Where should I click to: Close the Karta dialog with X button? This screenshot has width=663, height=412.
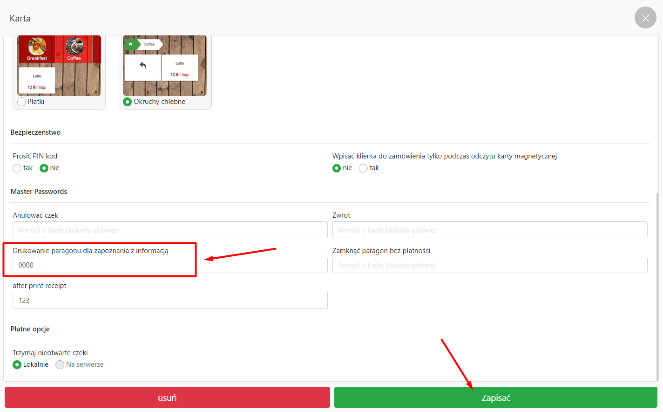pos(645,18)
